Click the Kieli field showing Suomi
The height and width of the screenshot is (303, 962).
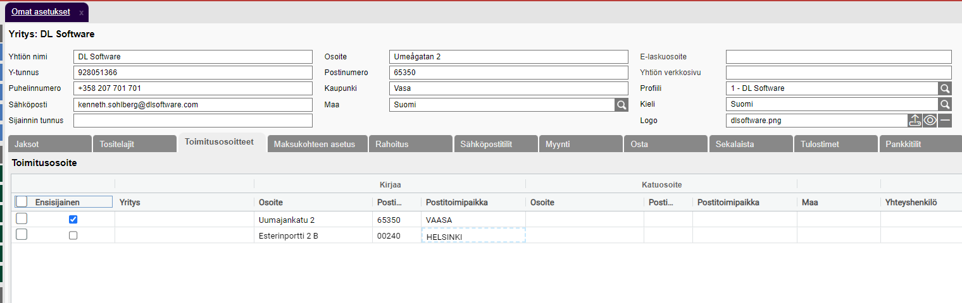coord(832,105)
